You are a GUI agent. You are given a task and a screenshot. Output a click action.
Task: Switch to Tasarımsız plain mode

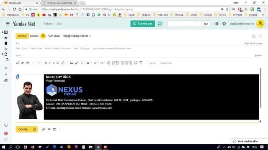pos(166,63)
